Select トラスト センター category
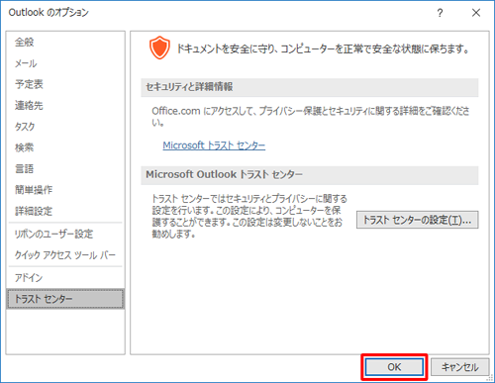495x383 pixels. point(65,299)
